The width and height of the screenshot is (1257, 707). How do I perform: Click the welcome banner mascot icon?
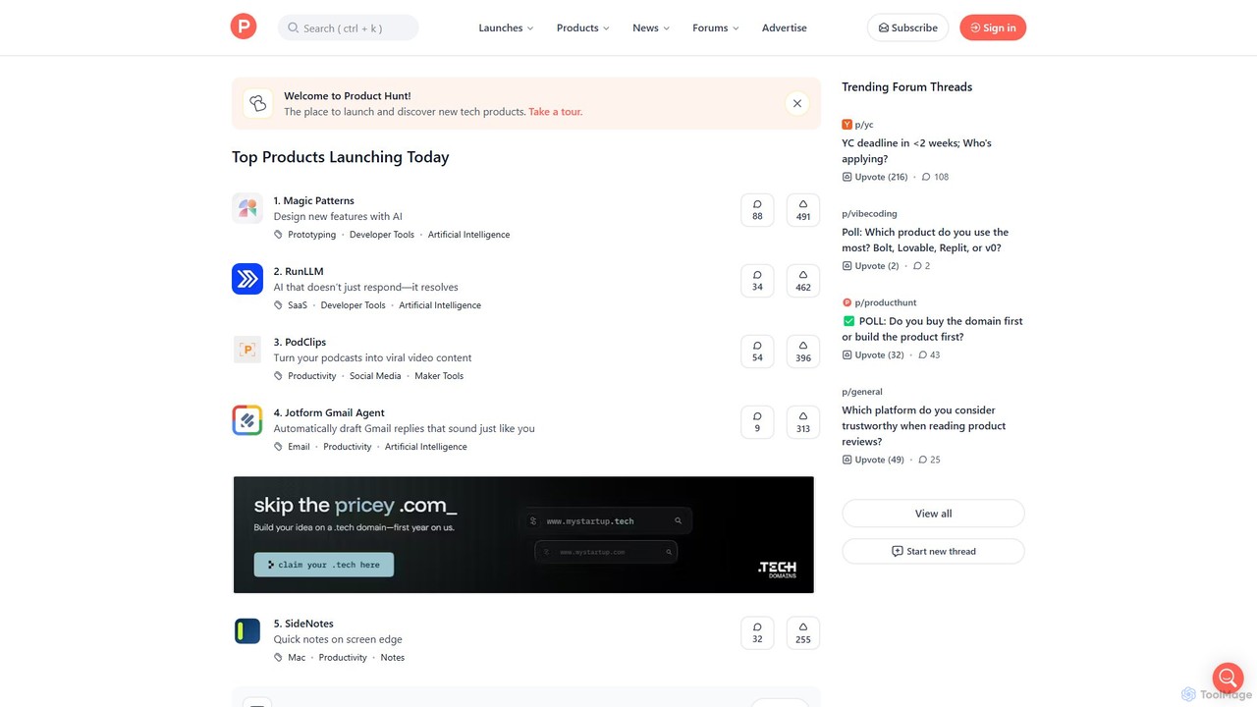click(x=257, y=103)
